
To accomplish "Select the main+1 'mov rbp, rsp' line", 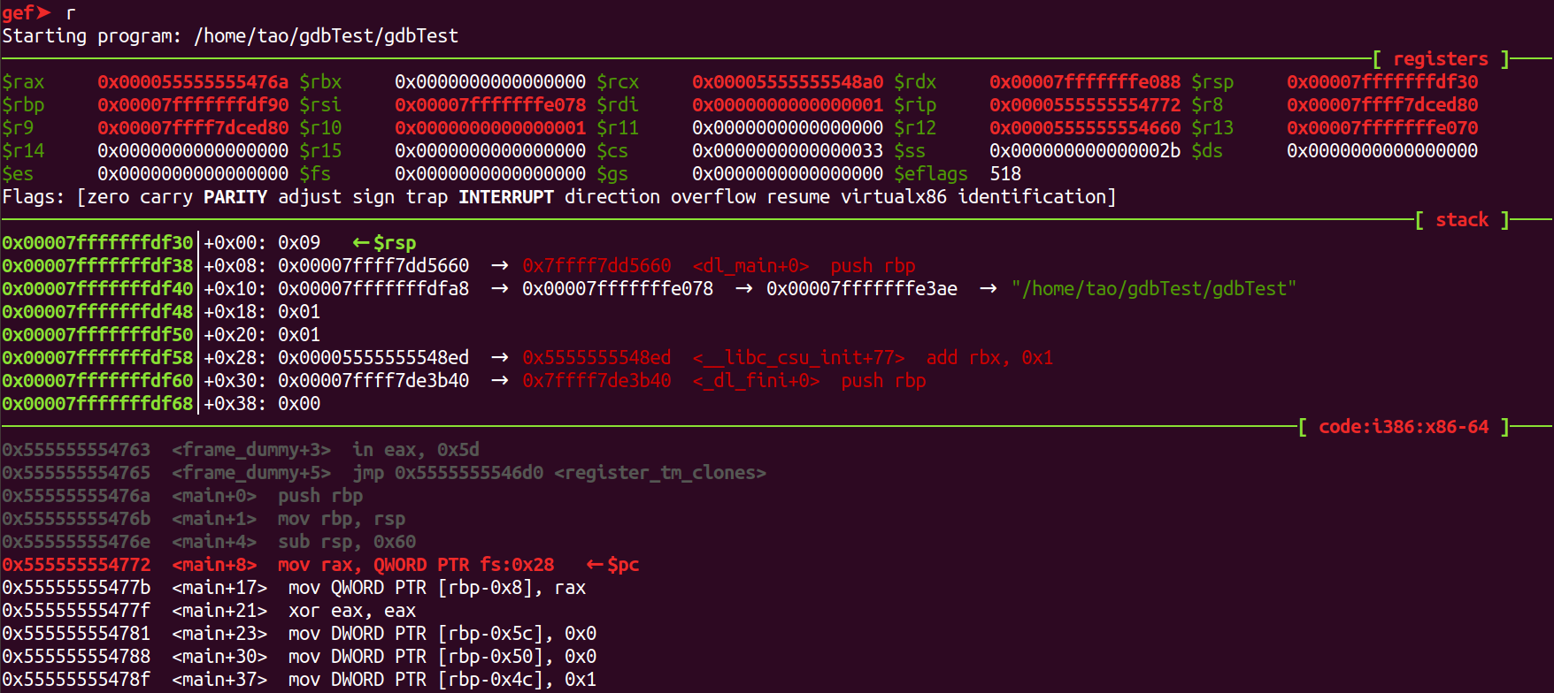I will (204, 518).
